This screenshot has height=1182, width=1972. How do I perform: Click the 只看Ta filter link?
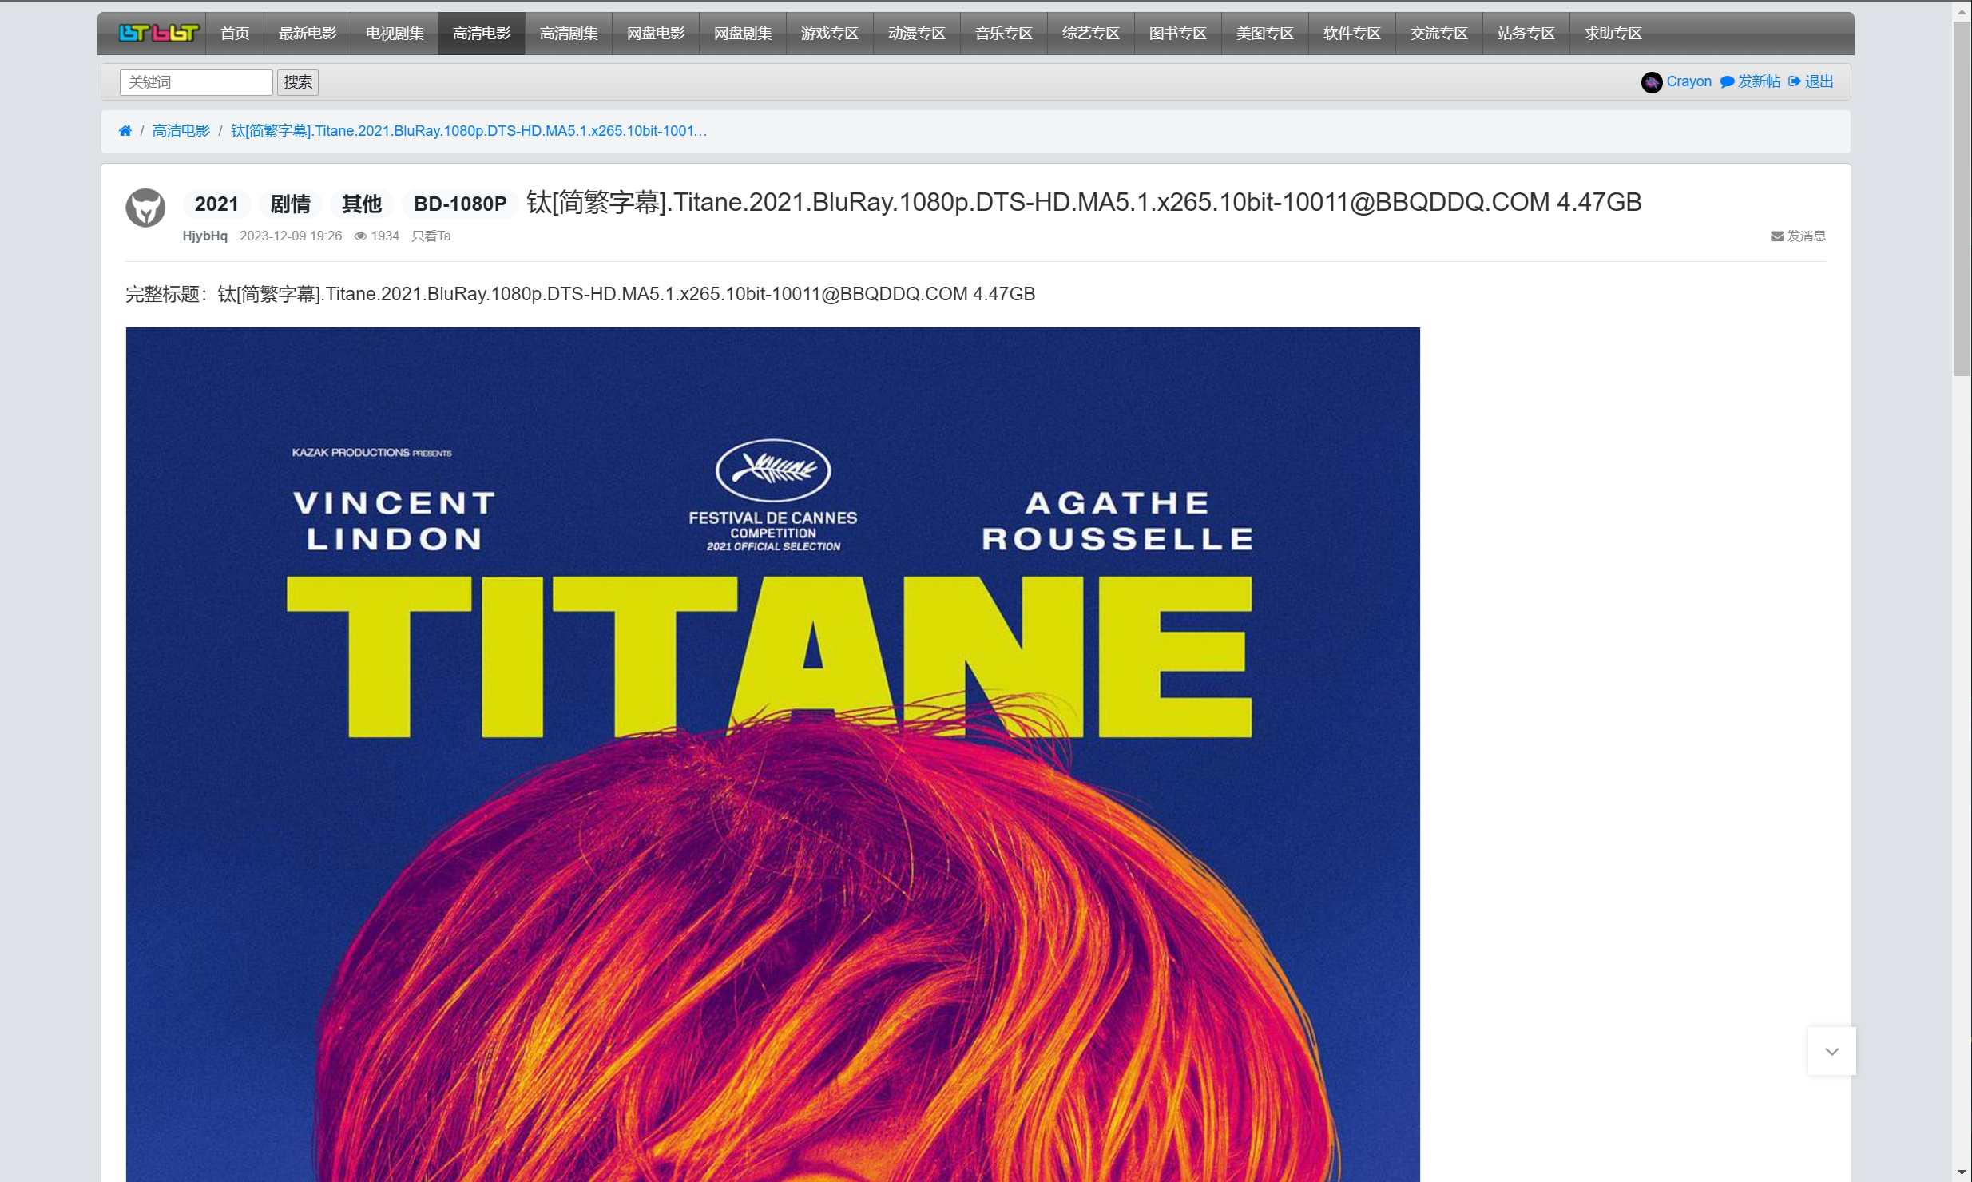431,236
